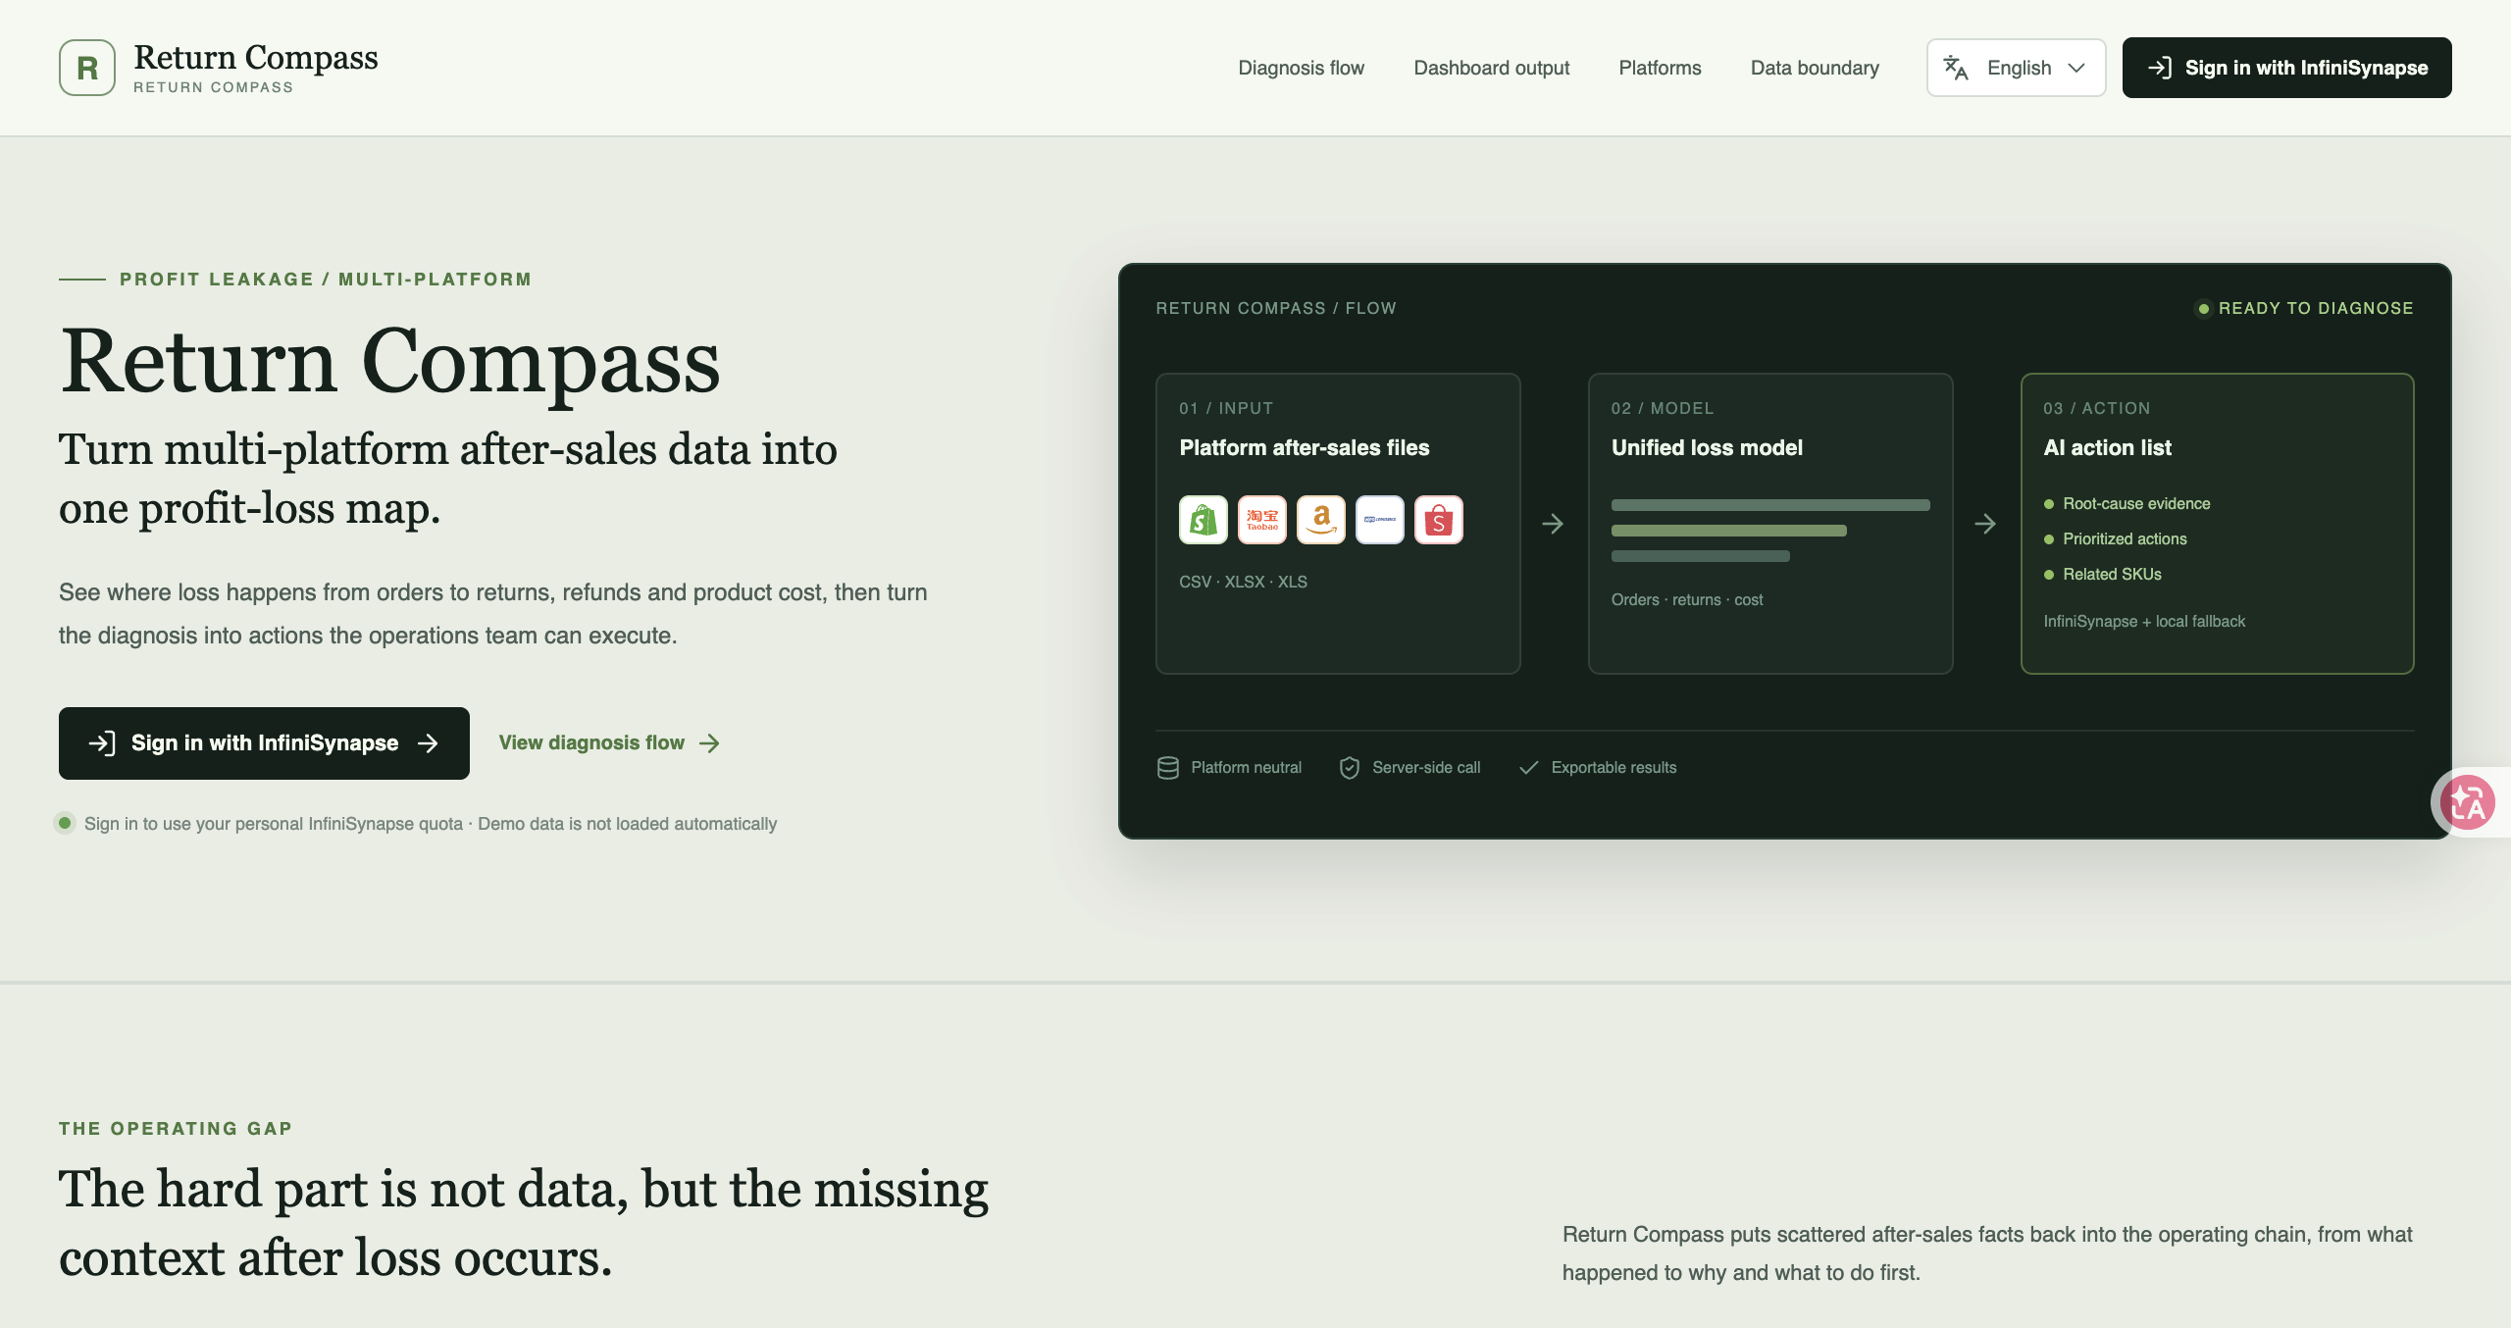Follow the View diagnosis flow link
This screenshot has width=2511, height=1328.
(609, 743)
